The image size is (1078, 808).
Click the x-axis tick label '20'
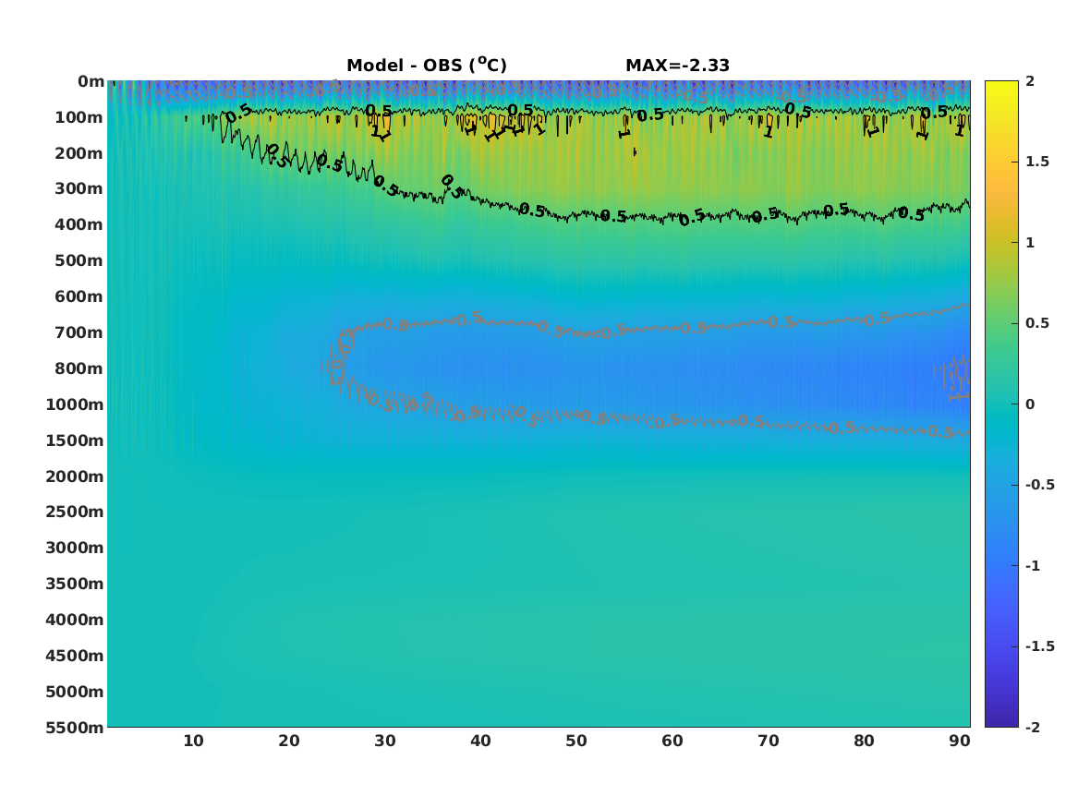289,741
